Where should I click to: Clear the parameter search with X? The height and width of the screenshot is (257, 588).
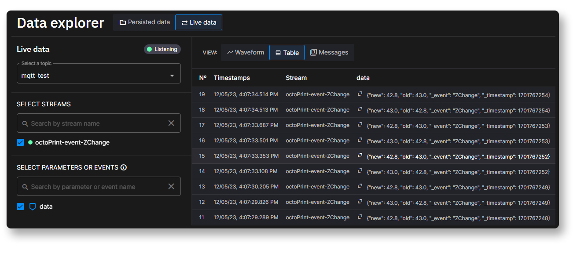point(171,187)
